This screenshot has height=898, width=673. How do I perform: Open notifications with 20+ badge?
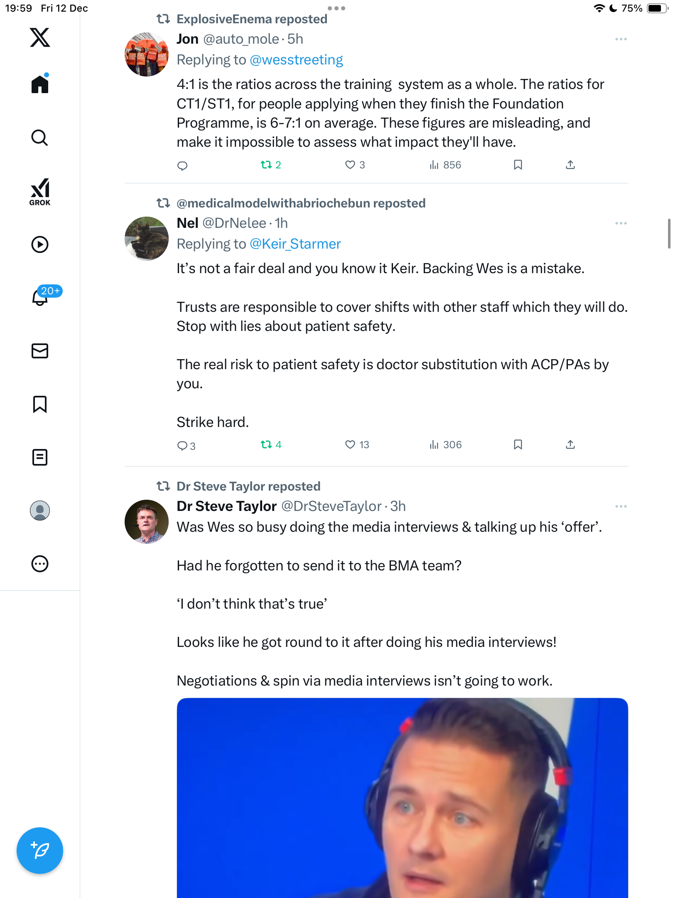point(40,297)
